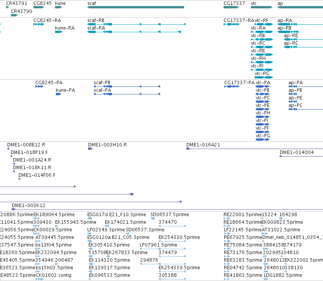Click the EK009823.5prime EST label
323x281 pixels.
pyautogui.click(x=282, y=222)
